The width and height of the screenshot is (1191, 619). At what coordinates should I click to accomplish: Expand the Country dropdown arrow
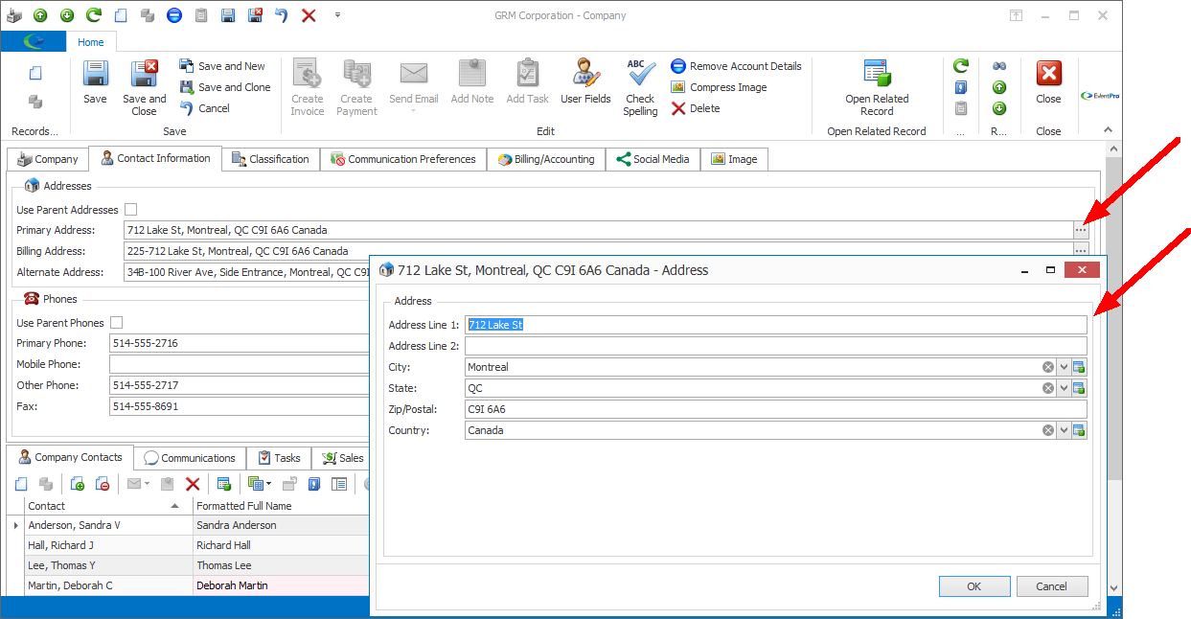[x=1064, y=430]
